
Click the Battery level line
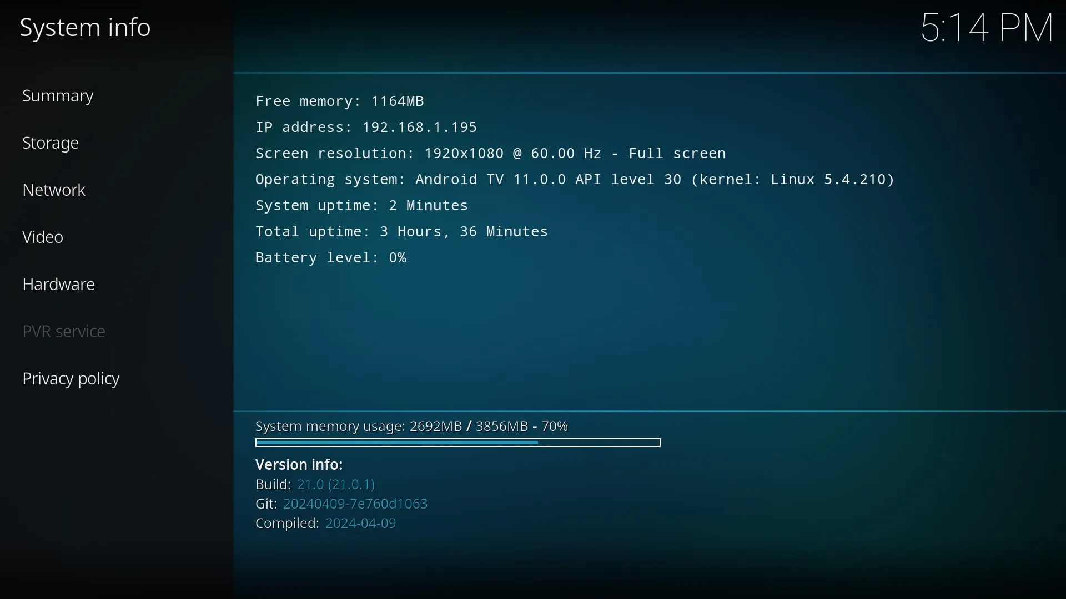click(x=331, y=258)
